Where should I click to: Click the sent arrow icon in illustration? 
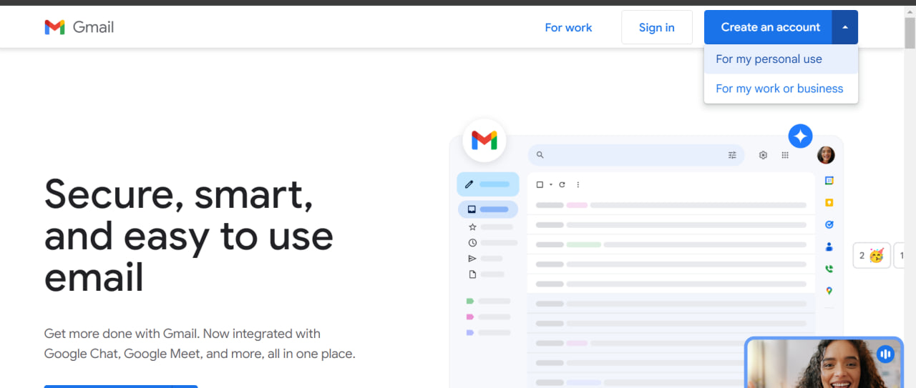click(472, 259)
